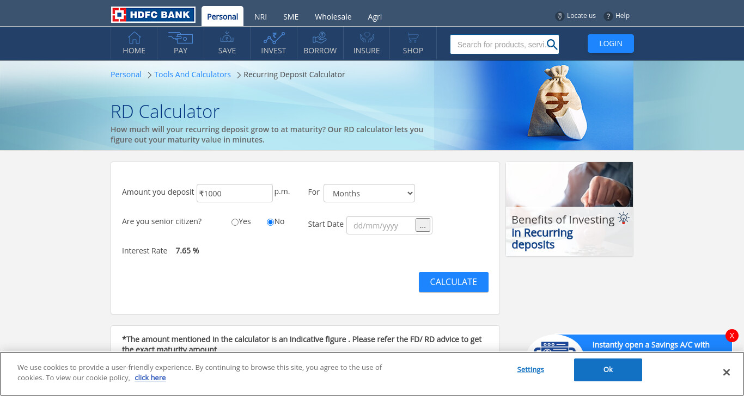Click the Locate us link text
This screenshot has height=396, width=744.
point(581,16)
